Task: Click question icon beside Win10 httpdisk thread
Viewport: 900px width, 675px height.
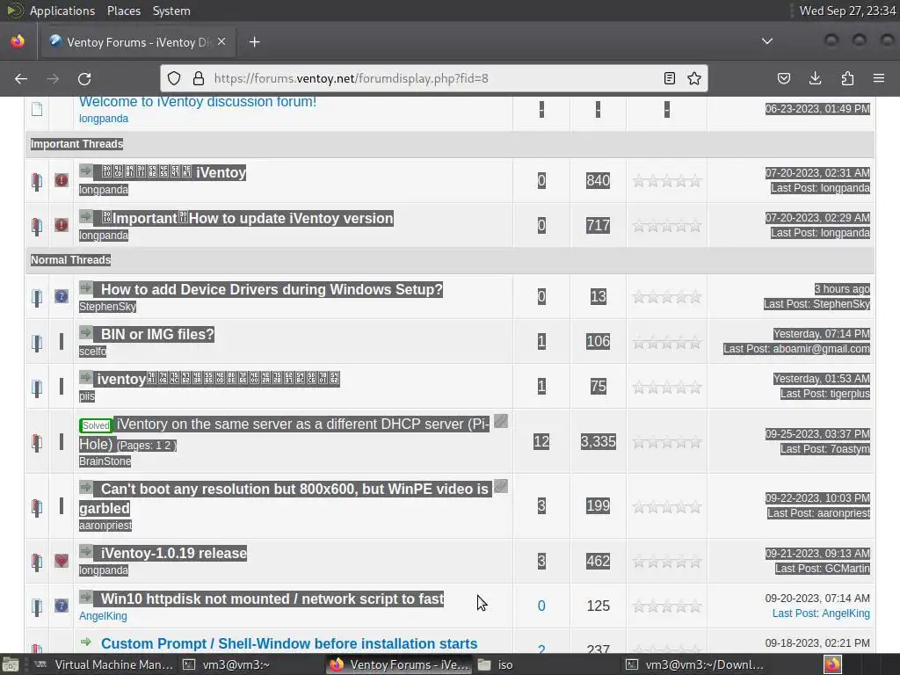Action: pyautogui.click(x=62, y=606)
